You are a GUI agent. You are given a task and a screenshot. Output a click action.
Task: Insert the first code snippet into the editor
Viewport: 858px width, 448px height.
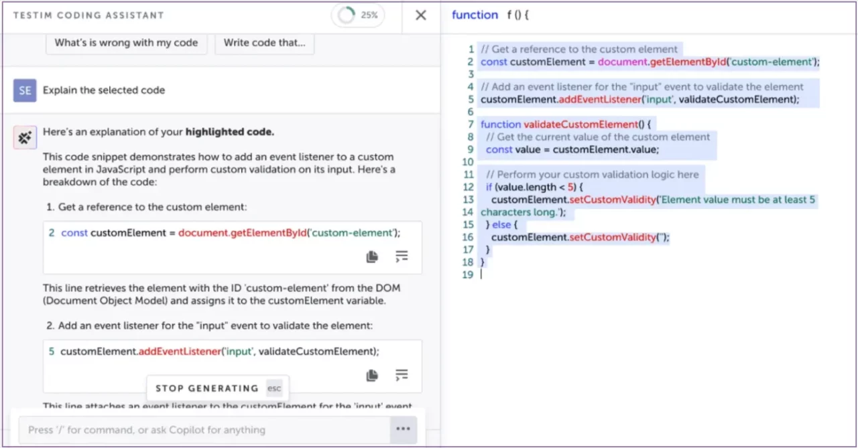(x=402, y=256)
